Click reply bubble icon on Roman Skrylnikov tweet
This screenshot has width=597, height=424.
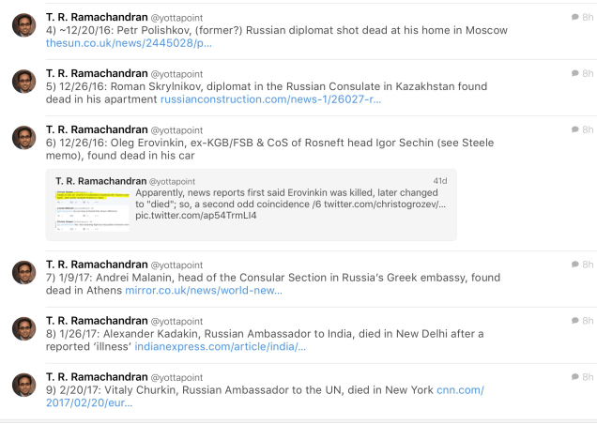(574, 73)
